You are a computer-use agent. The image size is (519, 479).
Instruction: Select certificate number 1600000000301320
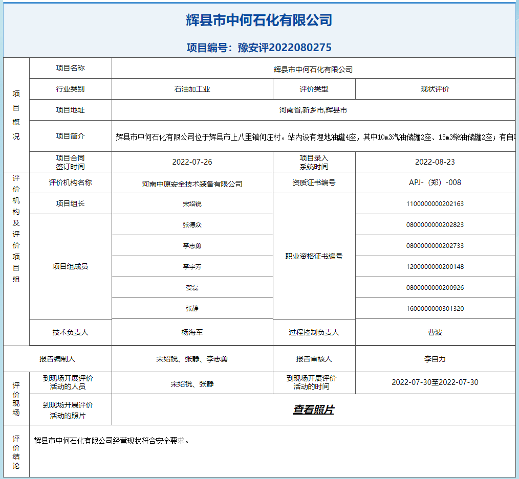[435, 308]
